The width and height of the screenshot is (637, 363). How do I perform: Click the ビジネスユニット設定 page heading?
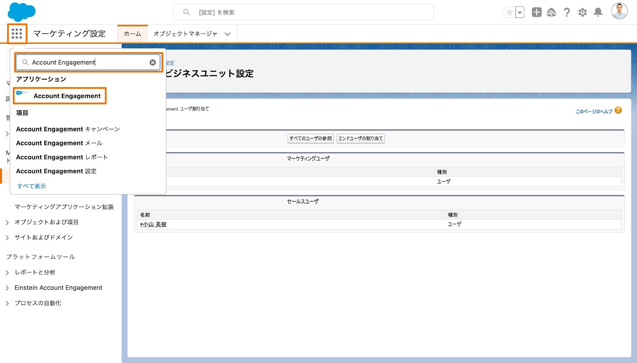tap(209, 74)
